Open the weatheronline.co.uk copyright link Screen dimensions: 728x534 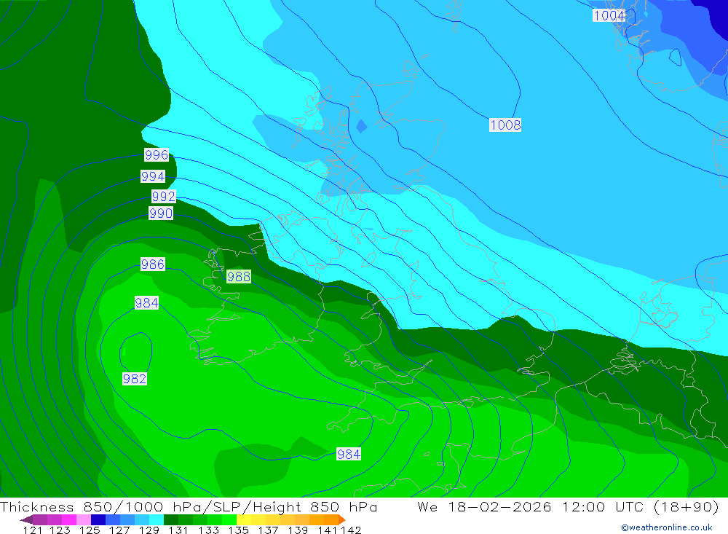[x=666, y=527]
